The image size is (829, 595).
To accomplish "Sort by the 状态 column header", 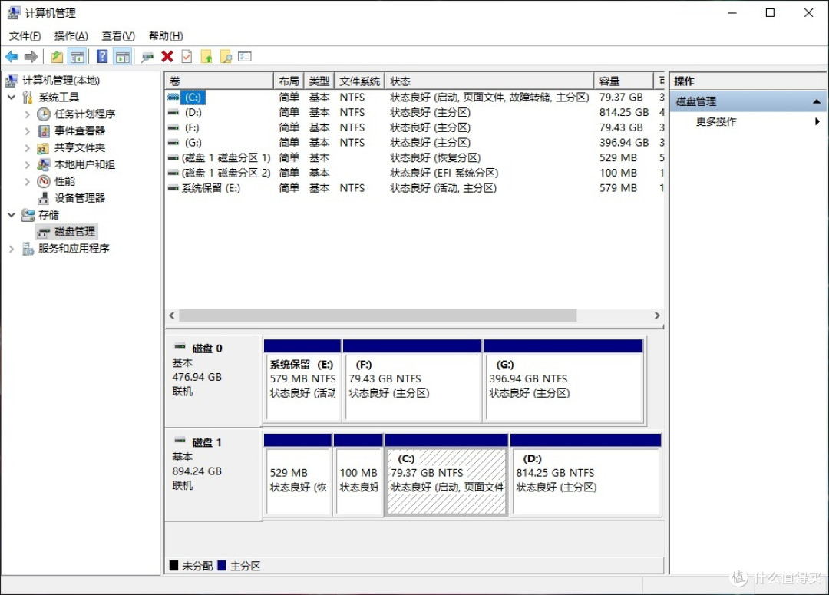I will pos(490,81).
